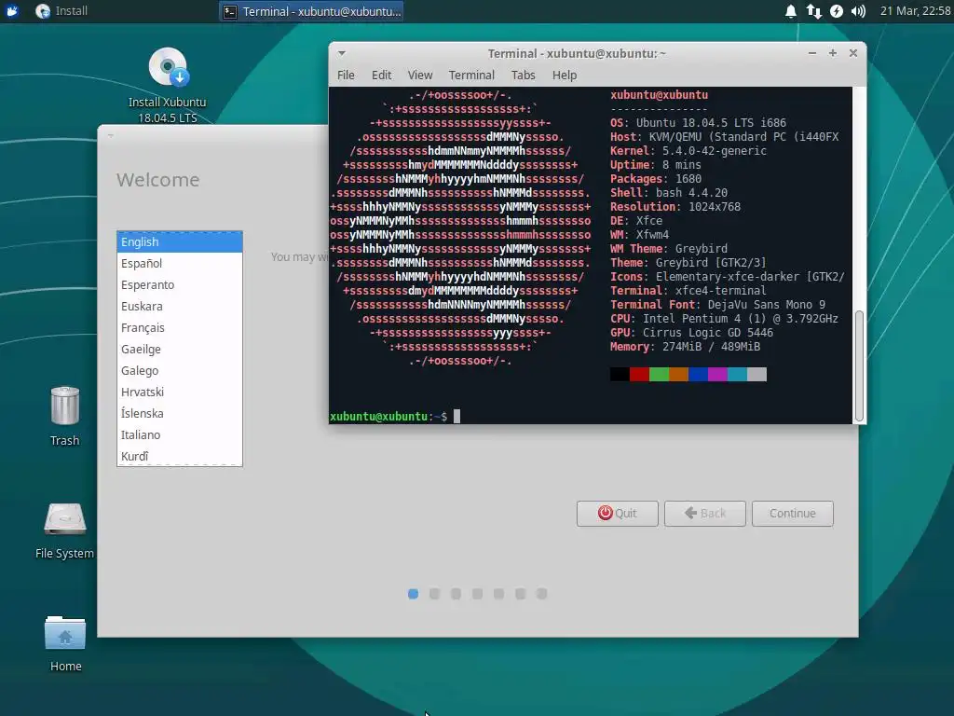Select Íslenska in the language list
This screenshot has height=716, width=954.
click(180, 413)
